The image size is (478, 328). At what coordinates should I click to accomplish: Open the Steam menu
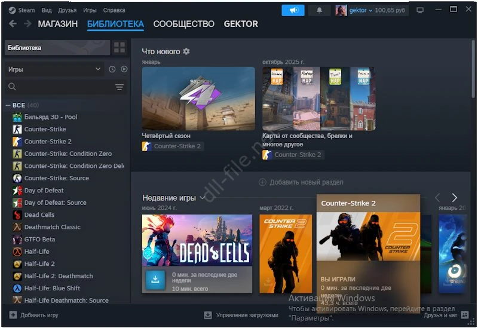tap(26, 10)
